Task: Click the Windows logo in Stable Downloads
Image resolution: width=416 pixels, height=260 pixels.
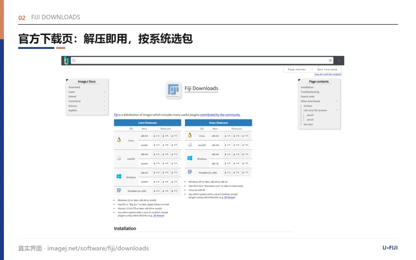Action: click(190, 158)
